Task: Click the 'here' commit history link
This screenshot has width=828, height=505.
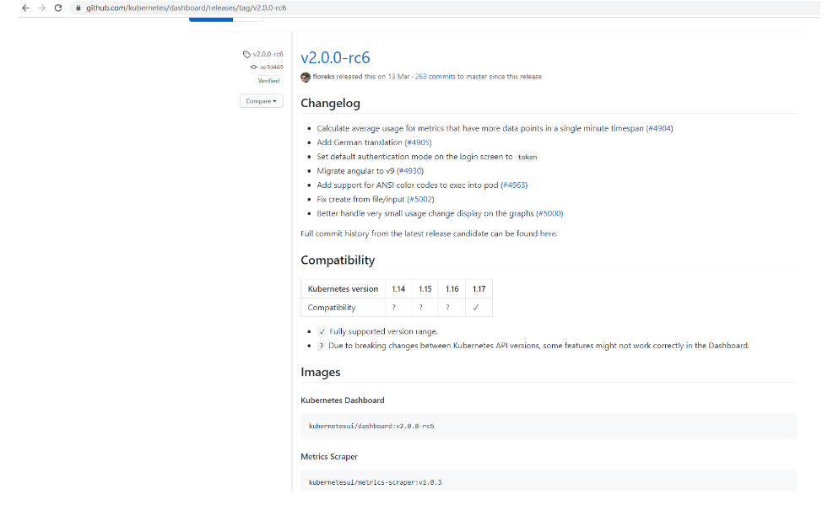Action: pyautogui.click(x=548, y=234)
